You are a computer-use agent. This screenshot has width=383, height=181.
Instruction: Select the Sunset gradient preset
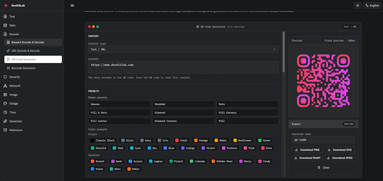(x=98, y=161)
